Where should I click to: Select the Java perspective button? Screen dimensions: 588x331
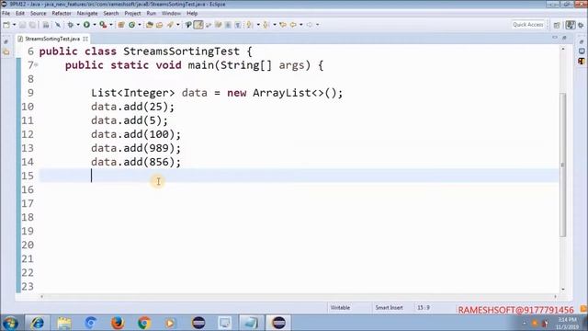pyautogui.click(x=571, y=25)
